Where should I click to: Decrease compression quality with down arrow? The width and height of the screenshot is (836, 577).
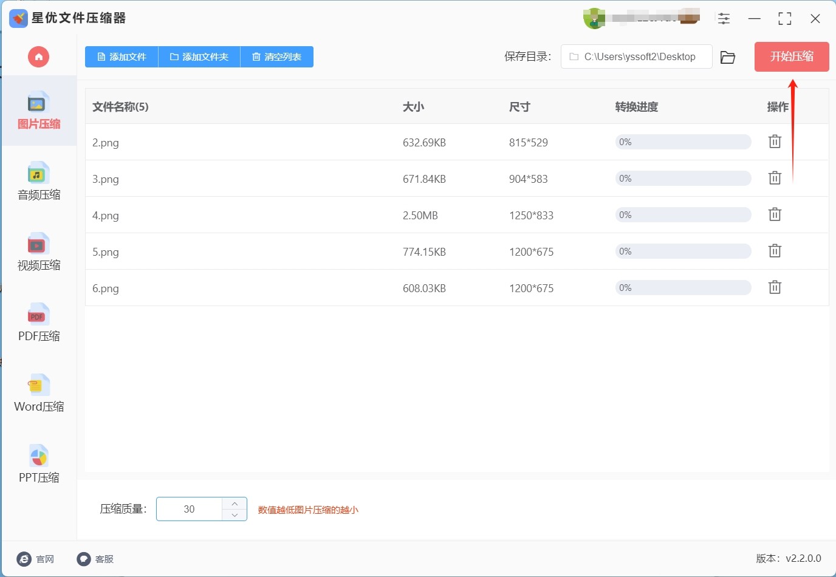coord(235,515)
